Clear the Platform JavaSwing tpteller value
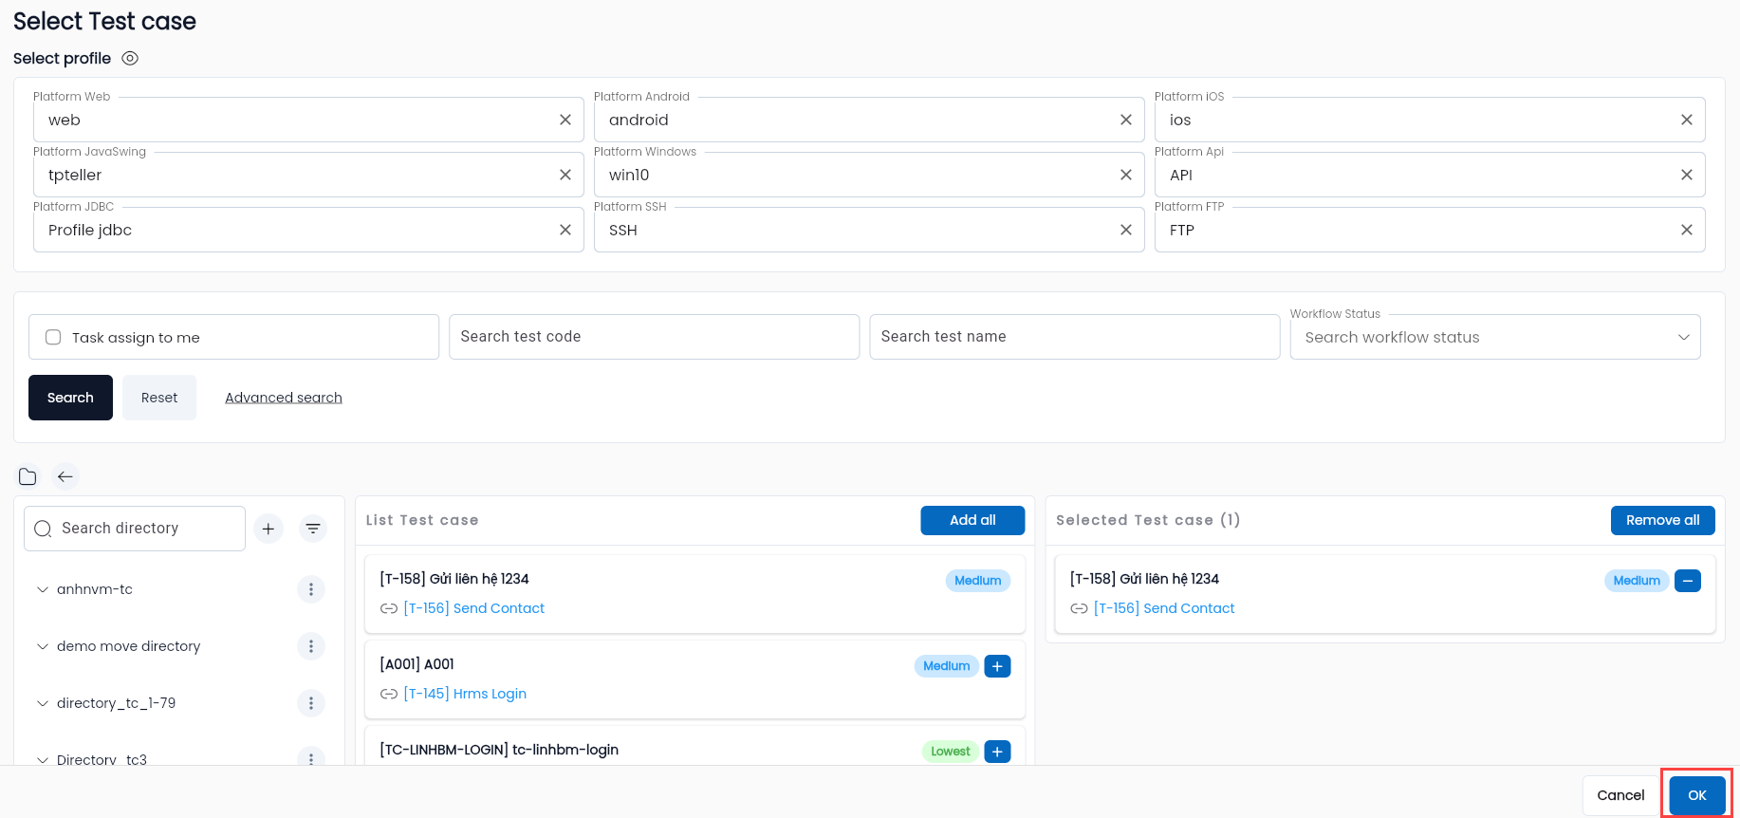Image resolution: width=1740 pixels, height=818 pixels. point(565,175)
